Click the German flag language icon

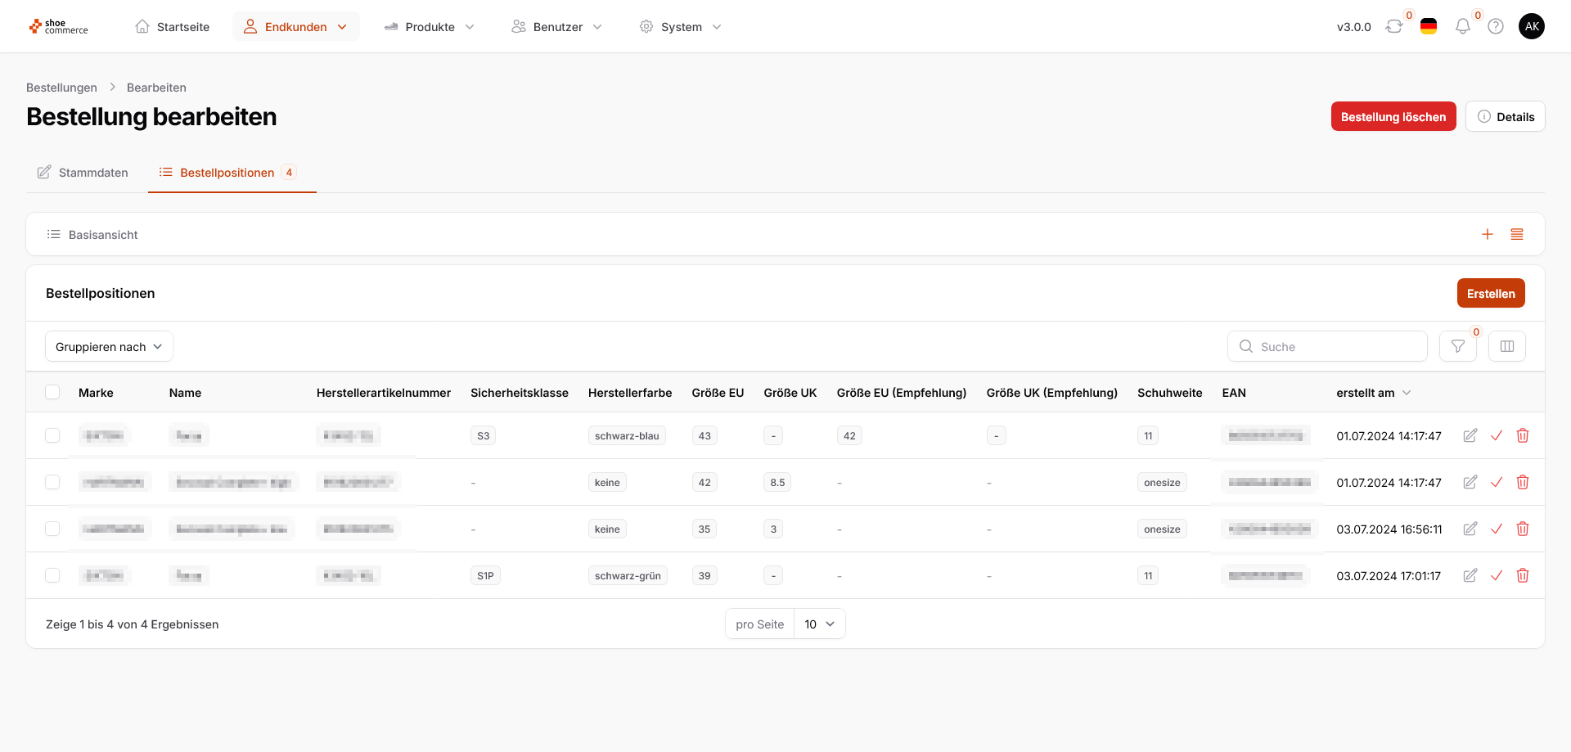1429,27
